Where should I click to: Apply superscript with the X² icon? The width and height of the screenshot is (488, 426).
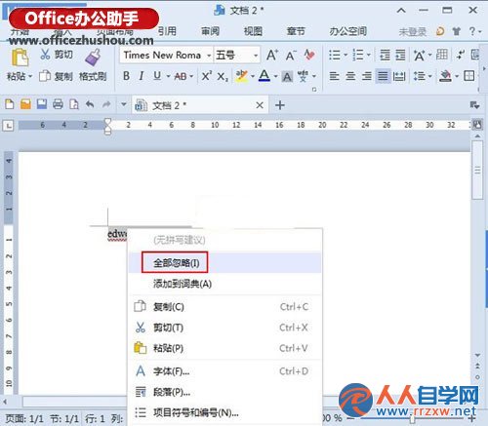click(x=206, y=76)
